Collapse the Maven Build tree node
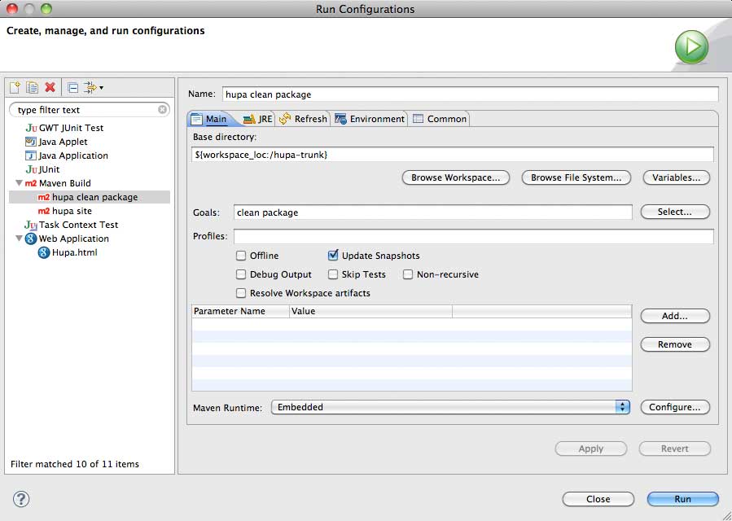 pos(19,183)
